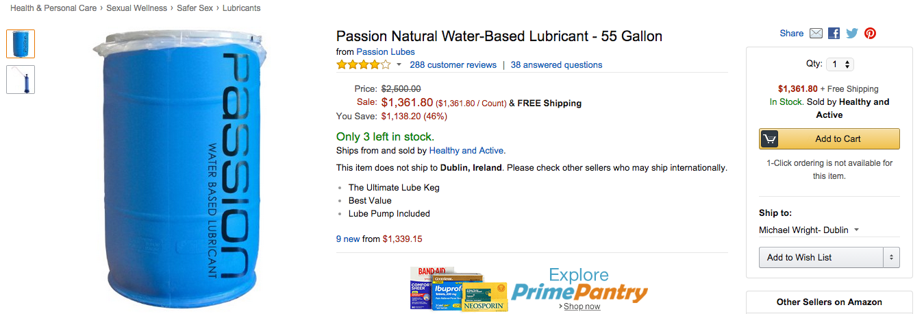View 38 answered questions
The height and width of the screenshot is (314, 924).
tap(556, 65)
